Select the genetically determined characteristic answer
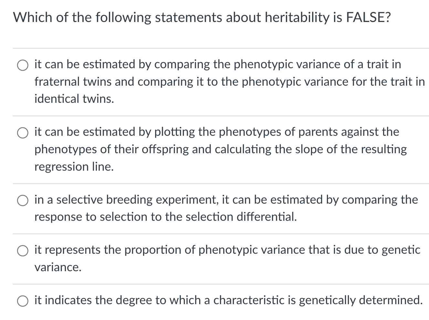429x320 pixels. tap(22, 301)
